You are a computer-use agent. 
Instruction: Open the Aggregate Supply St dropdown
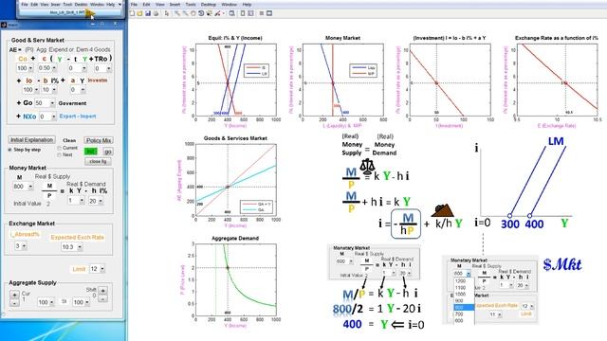click(82, 302)
